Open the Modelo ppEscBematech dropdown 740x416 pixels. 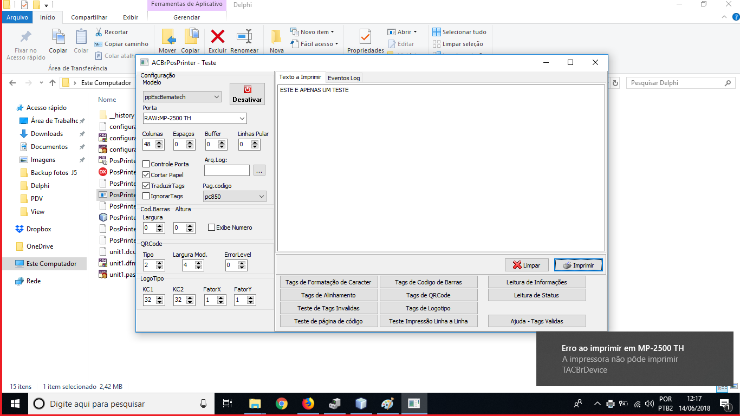(182, 97)
